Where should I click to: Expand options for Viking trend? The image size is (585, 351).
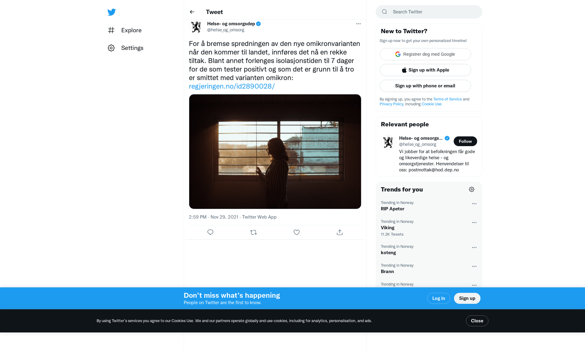tap(474, 223)
